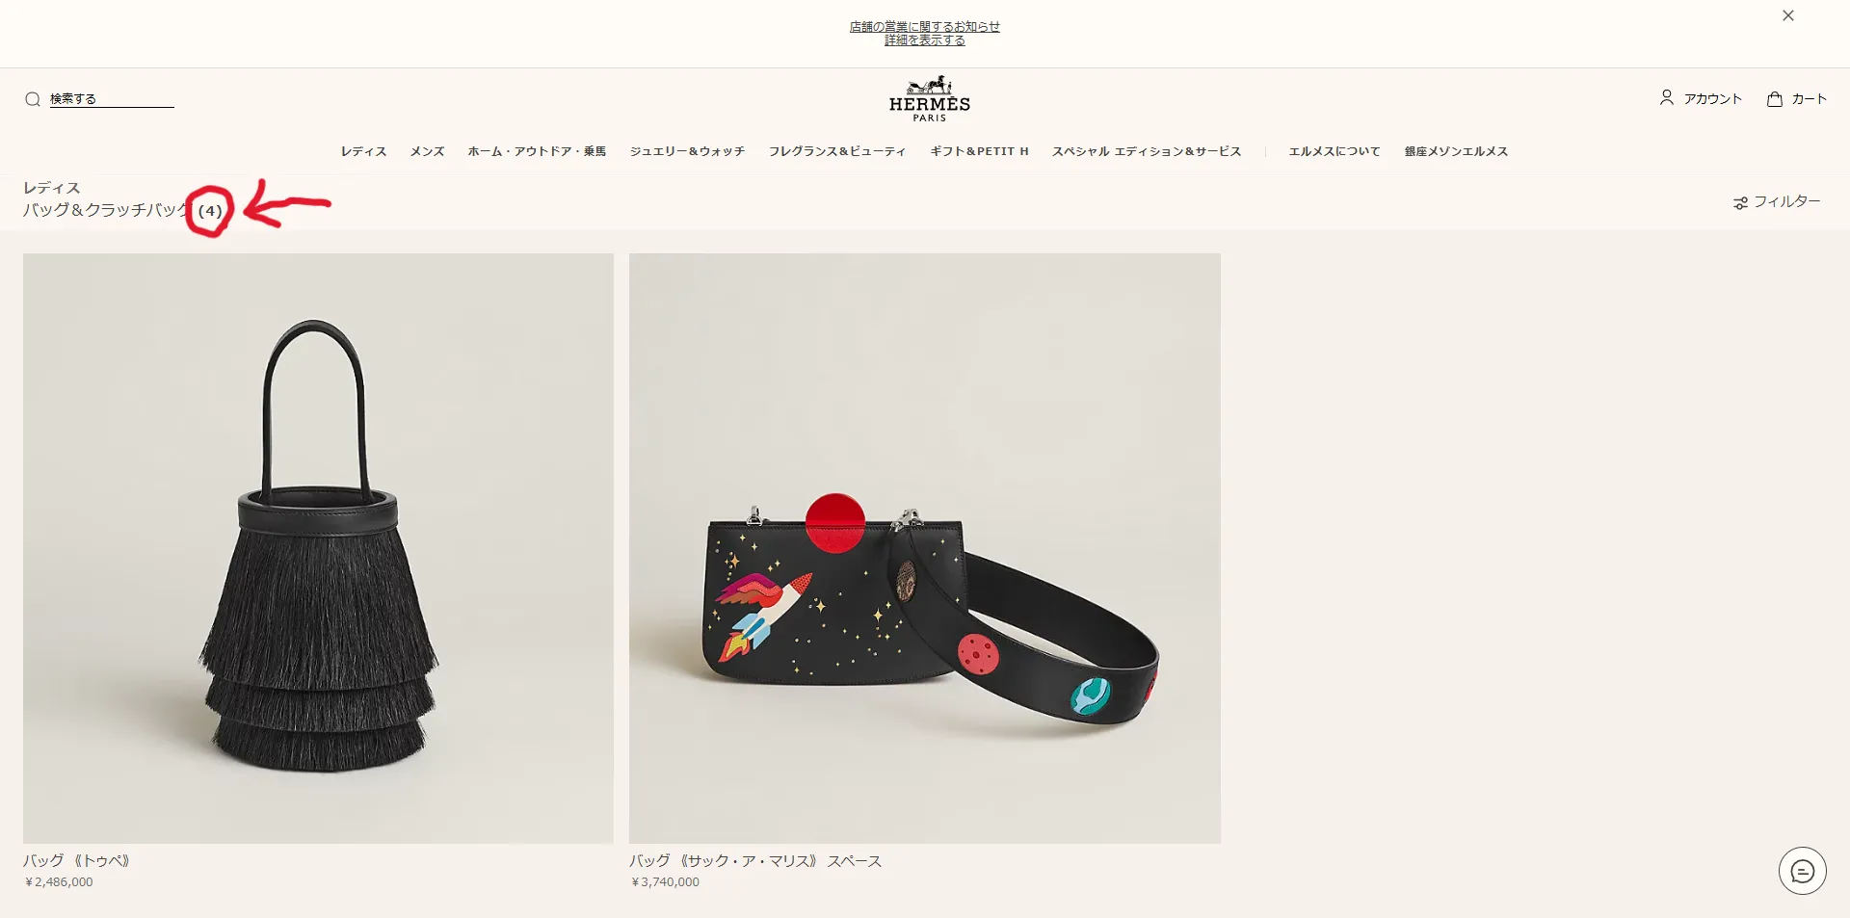This screenshot has width=1850, height=918.
Task: Open the space rocket bag thumbnail
Action: (x=925, y=548)
